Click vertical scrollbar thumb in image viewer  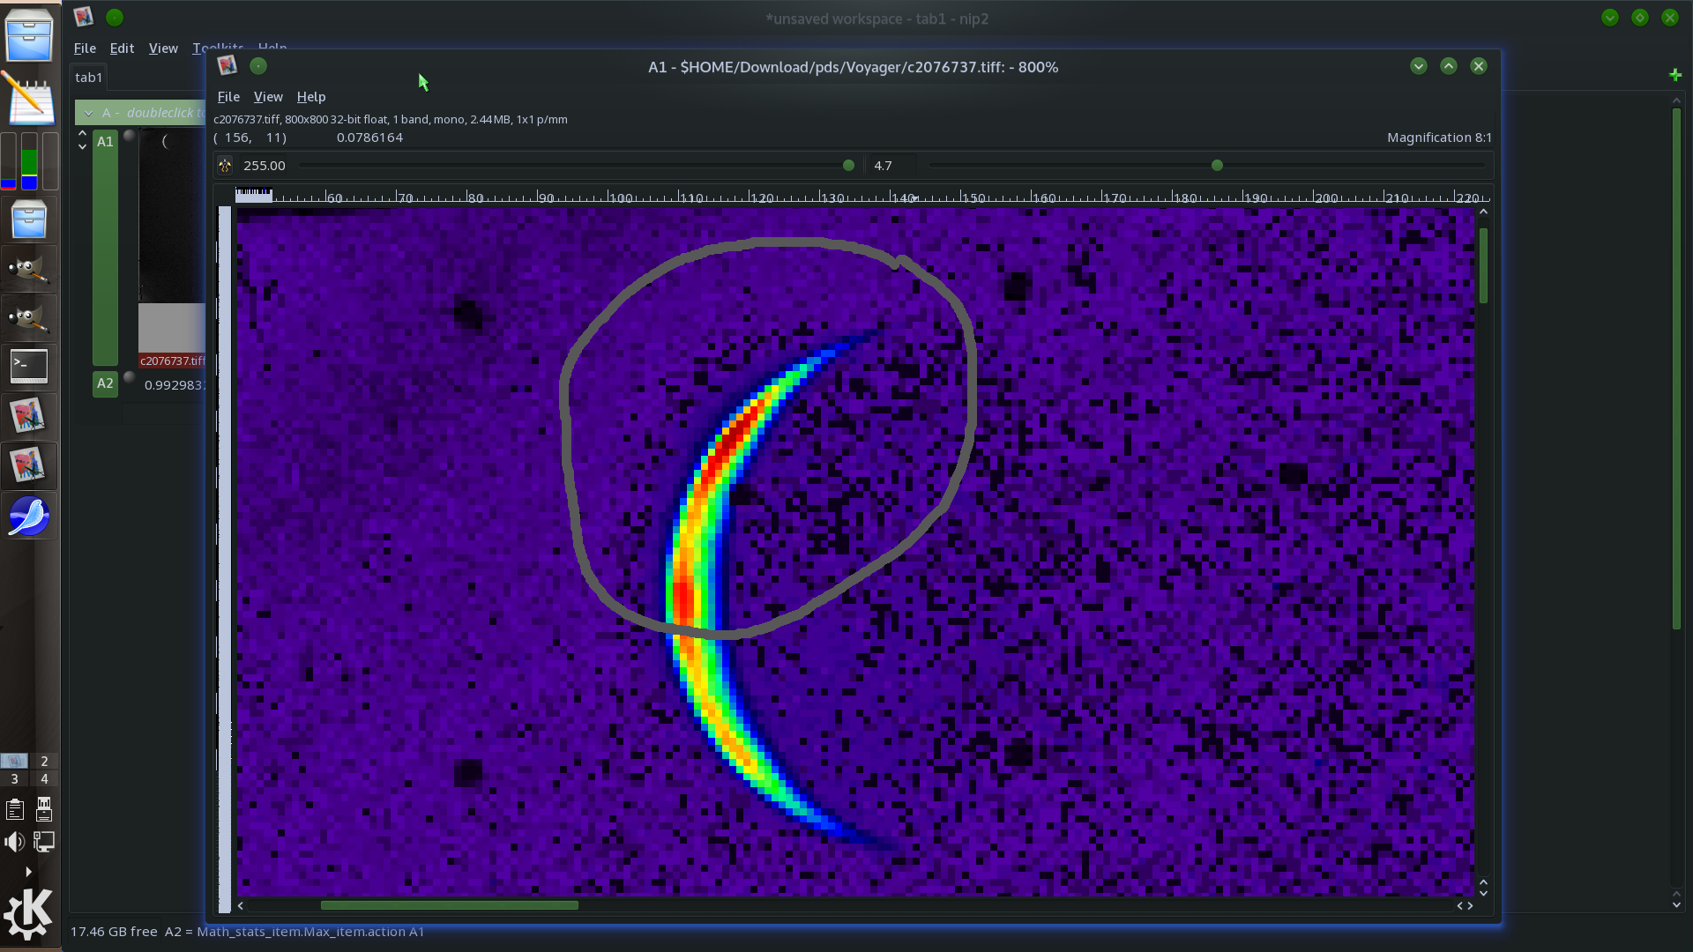tap(1484, 264)
